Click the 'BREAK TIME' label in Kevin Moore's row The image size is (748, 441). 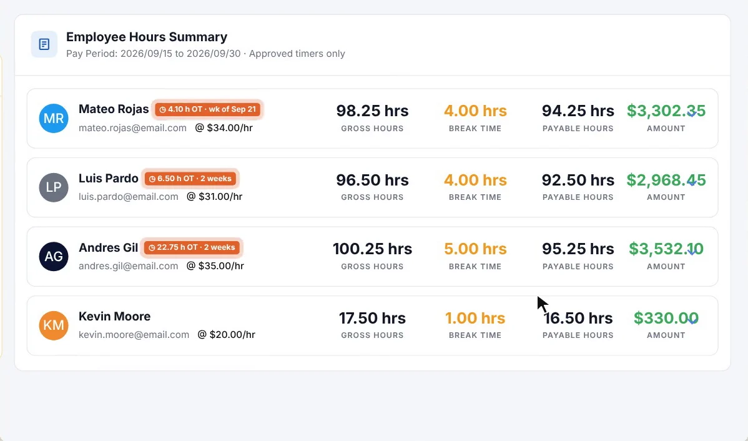475,335
